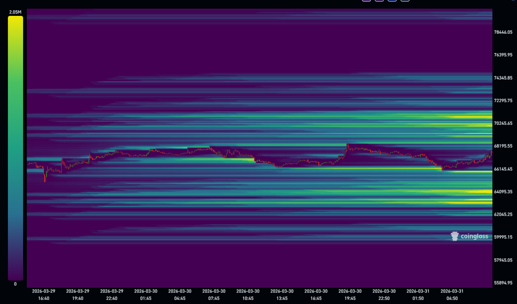
Task: Click the 2026-03-29 19:40 time label
Action: click(x=78, y=295)
